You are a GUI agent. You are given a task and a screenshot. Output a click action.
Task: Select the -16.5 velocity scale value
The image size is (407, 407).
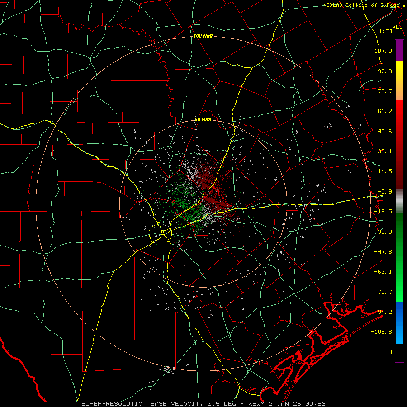tap(383, 212)
